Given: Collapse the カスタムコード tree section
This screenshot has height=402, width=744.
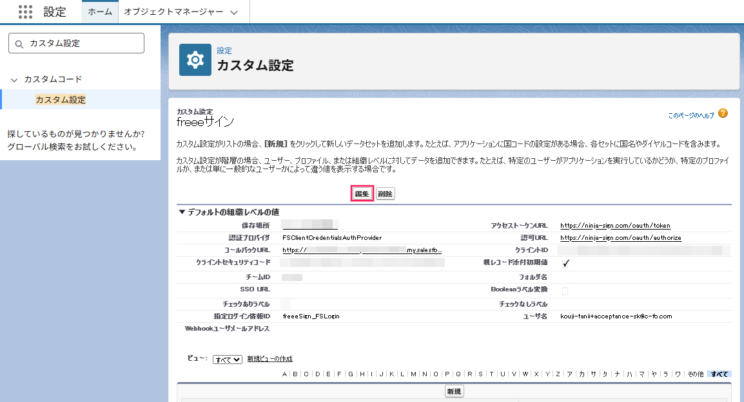Looking at the screenshot, I should (x=14, y=80).
